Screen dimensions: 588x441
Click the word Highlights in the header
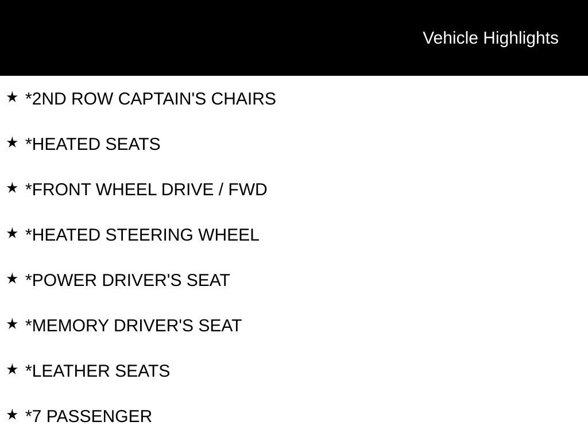(x=521, y=38)
